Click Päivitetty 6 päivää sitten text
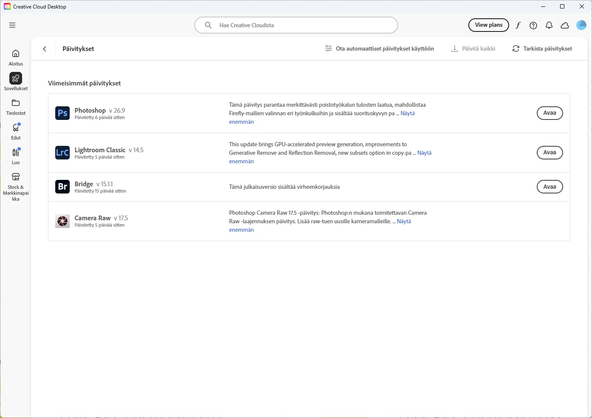 tap(100, 118)
